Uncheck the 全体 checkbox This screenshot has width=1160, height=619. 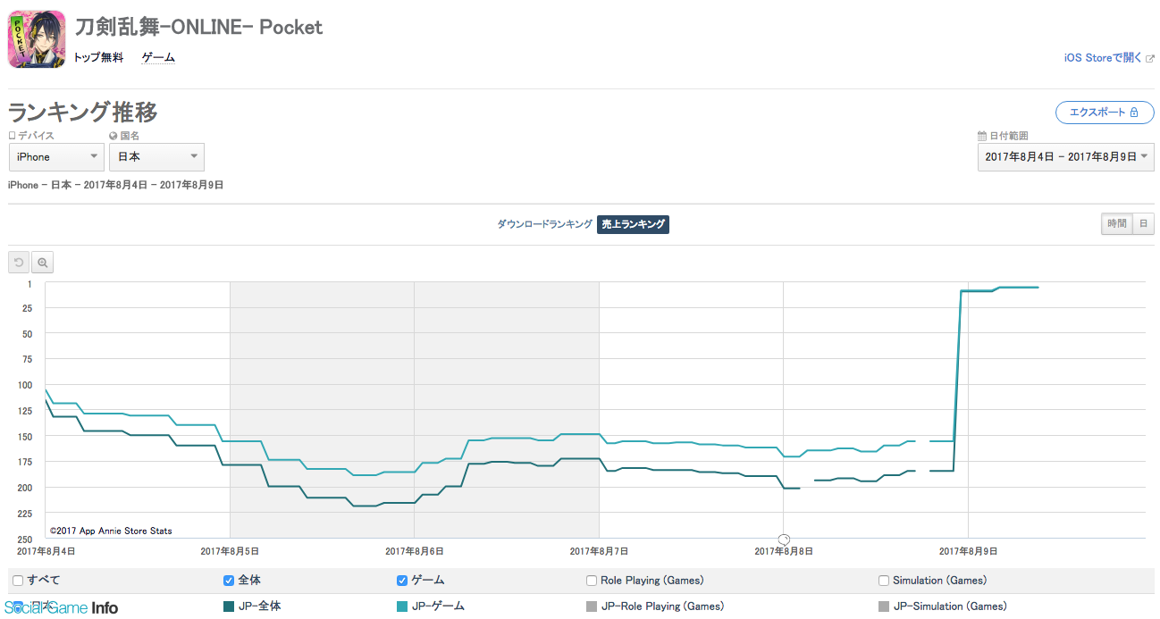pos(229,581)
